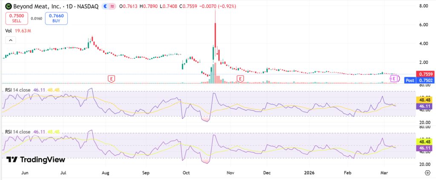Image resolution: width=436 pixels, height=180 pixels.
Task: Collapse the indicator legend with chevron button
Action: [11, 40]
